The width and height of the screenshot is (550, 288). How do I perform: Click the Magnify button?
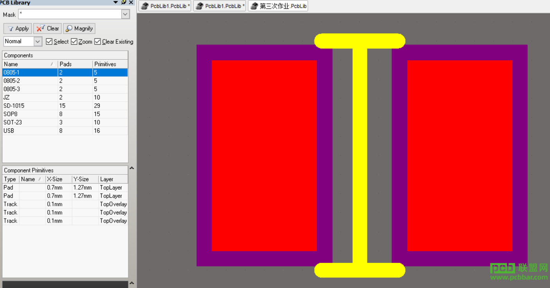(x=79, y=29)
